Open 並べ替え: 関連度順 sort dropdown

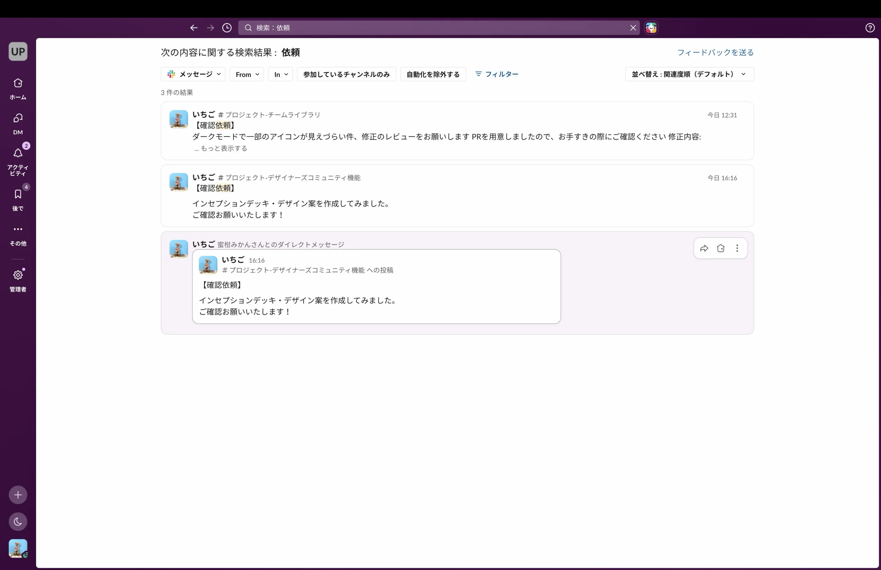pyautogui.click(x=689, y=74)
